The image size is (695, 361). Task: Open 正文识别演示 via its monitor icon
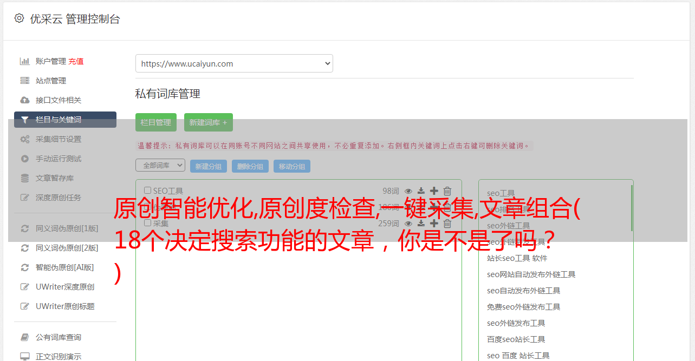pos(25,357)
